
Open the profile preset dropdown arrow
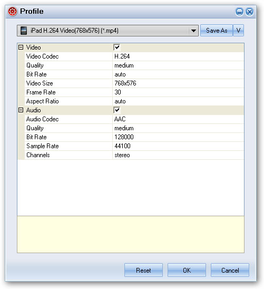click(193, 31)
